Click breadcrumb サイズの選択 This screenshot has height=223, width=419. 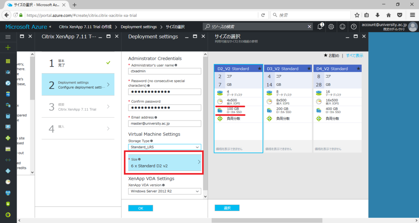tap(175, 27)
